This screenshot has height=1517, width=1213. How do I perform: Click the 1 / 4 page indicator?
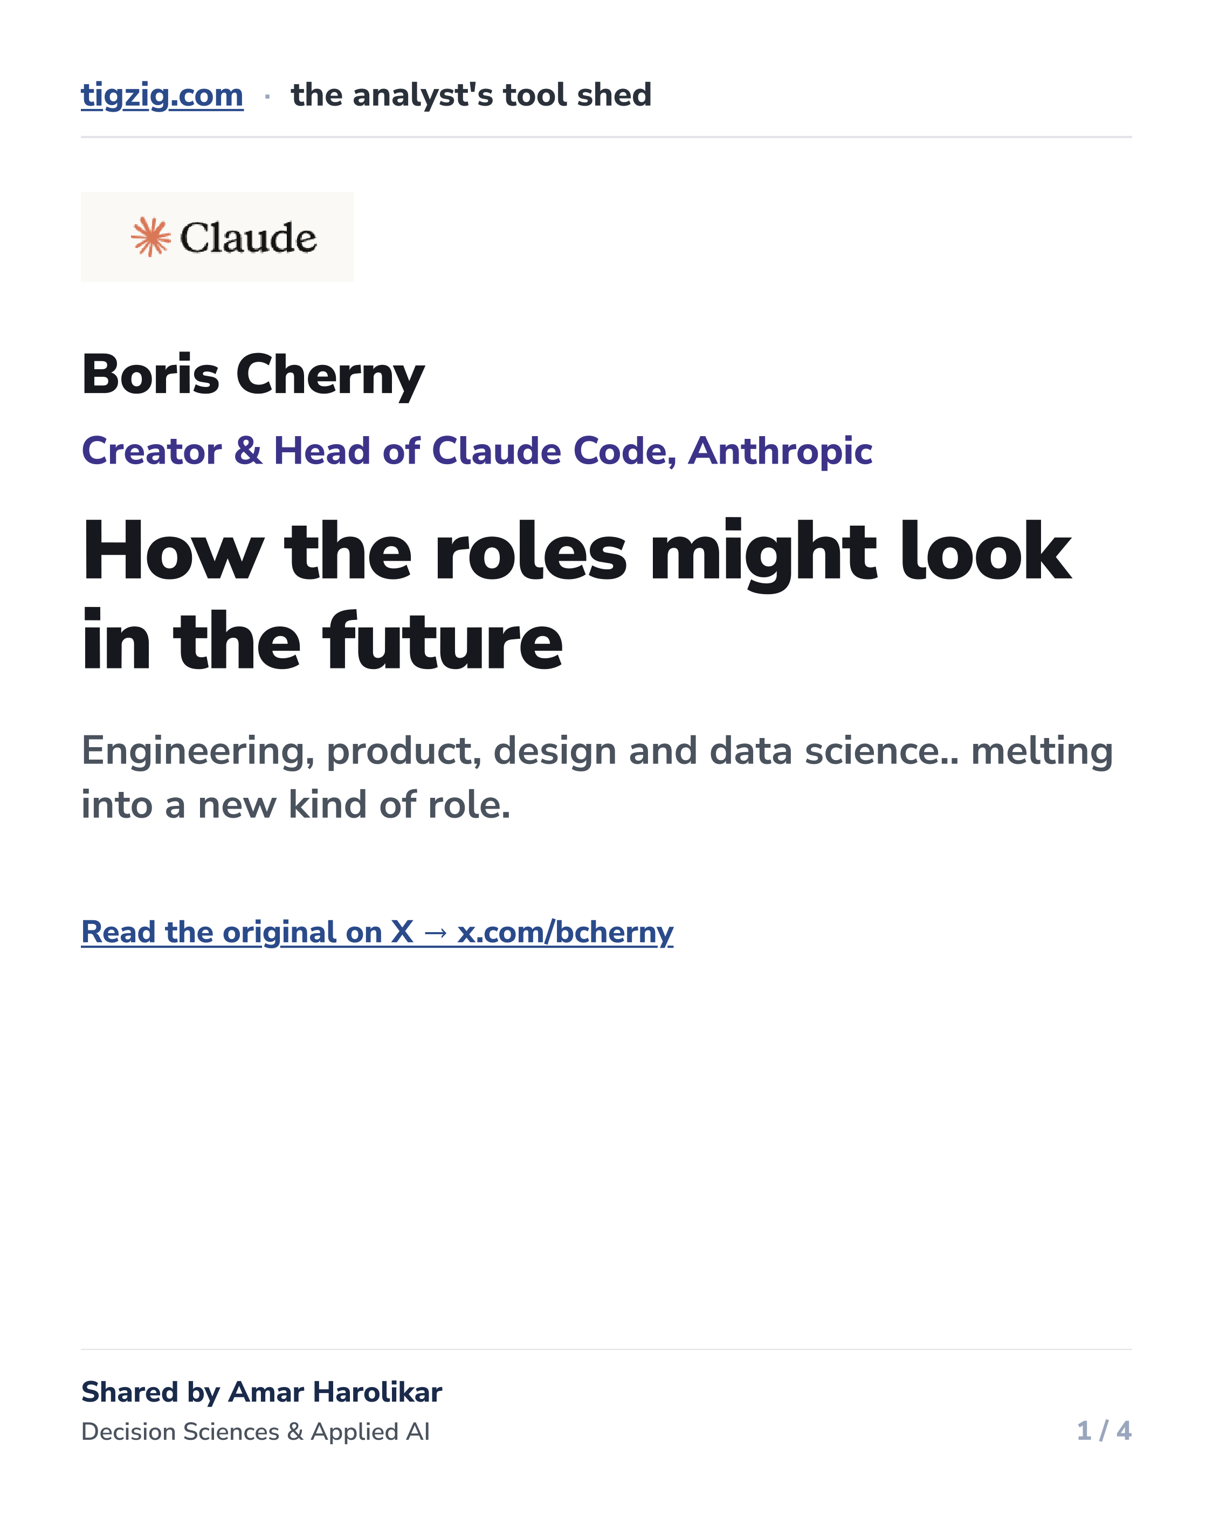[x=1104, y=1431]
